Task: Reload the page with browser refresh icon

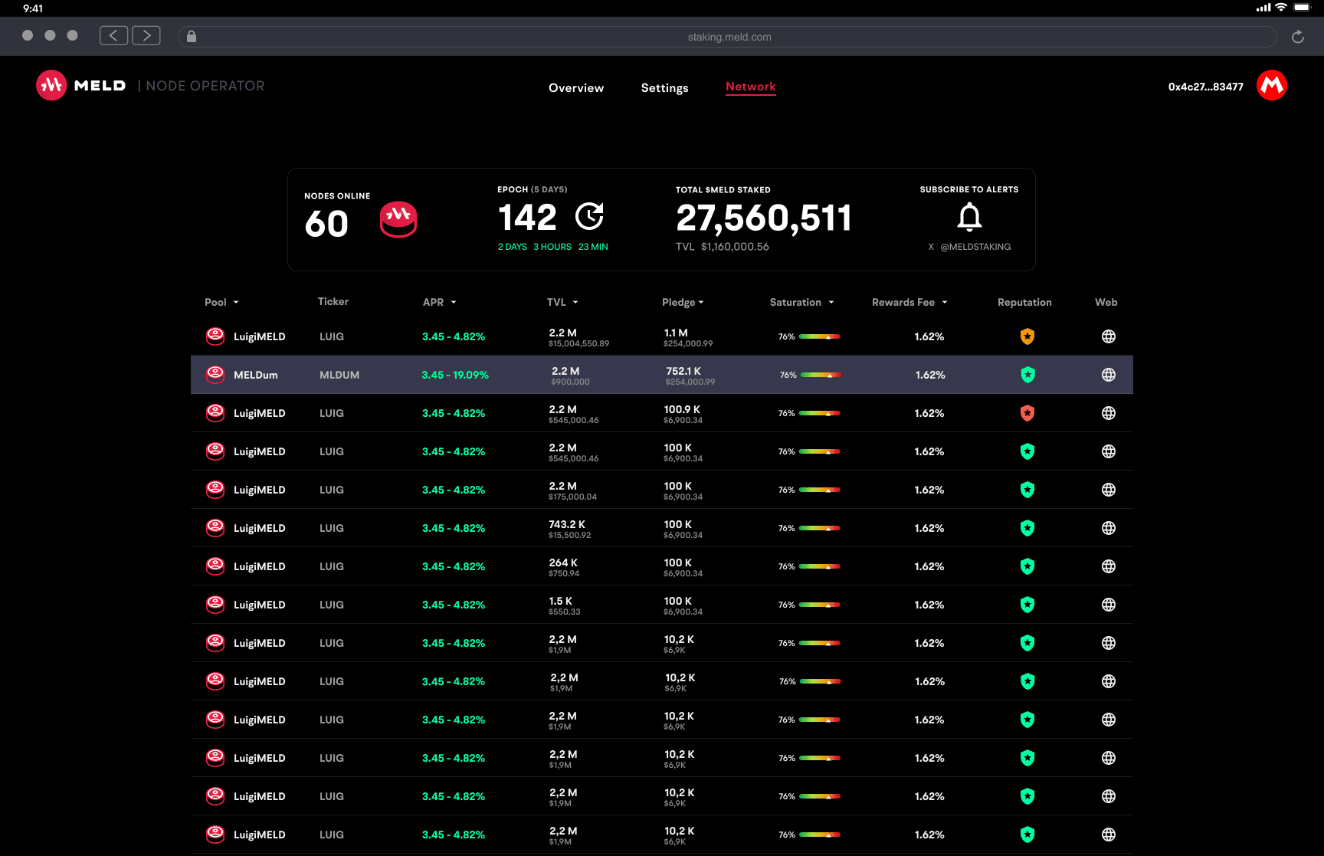Action: [x=1297, y=37]
